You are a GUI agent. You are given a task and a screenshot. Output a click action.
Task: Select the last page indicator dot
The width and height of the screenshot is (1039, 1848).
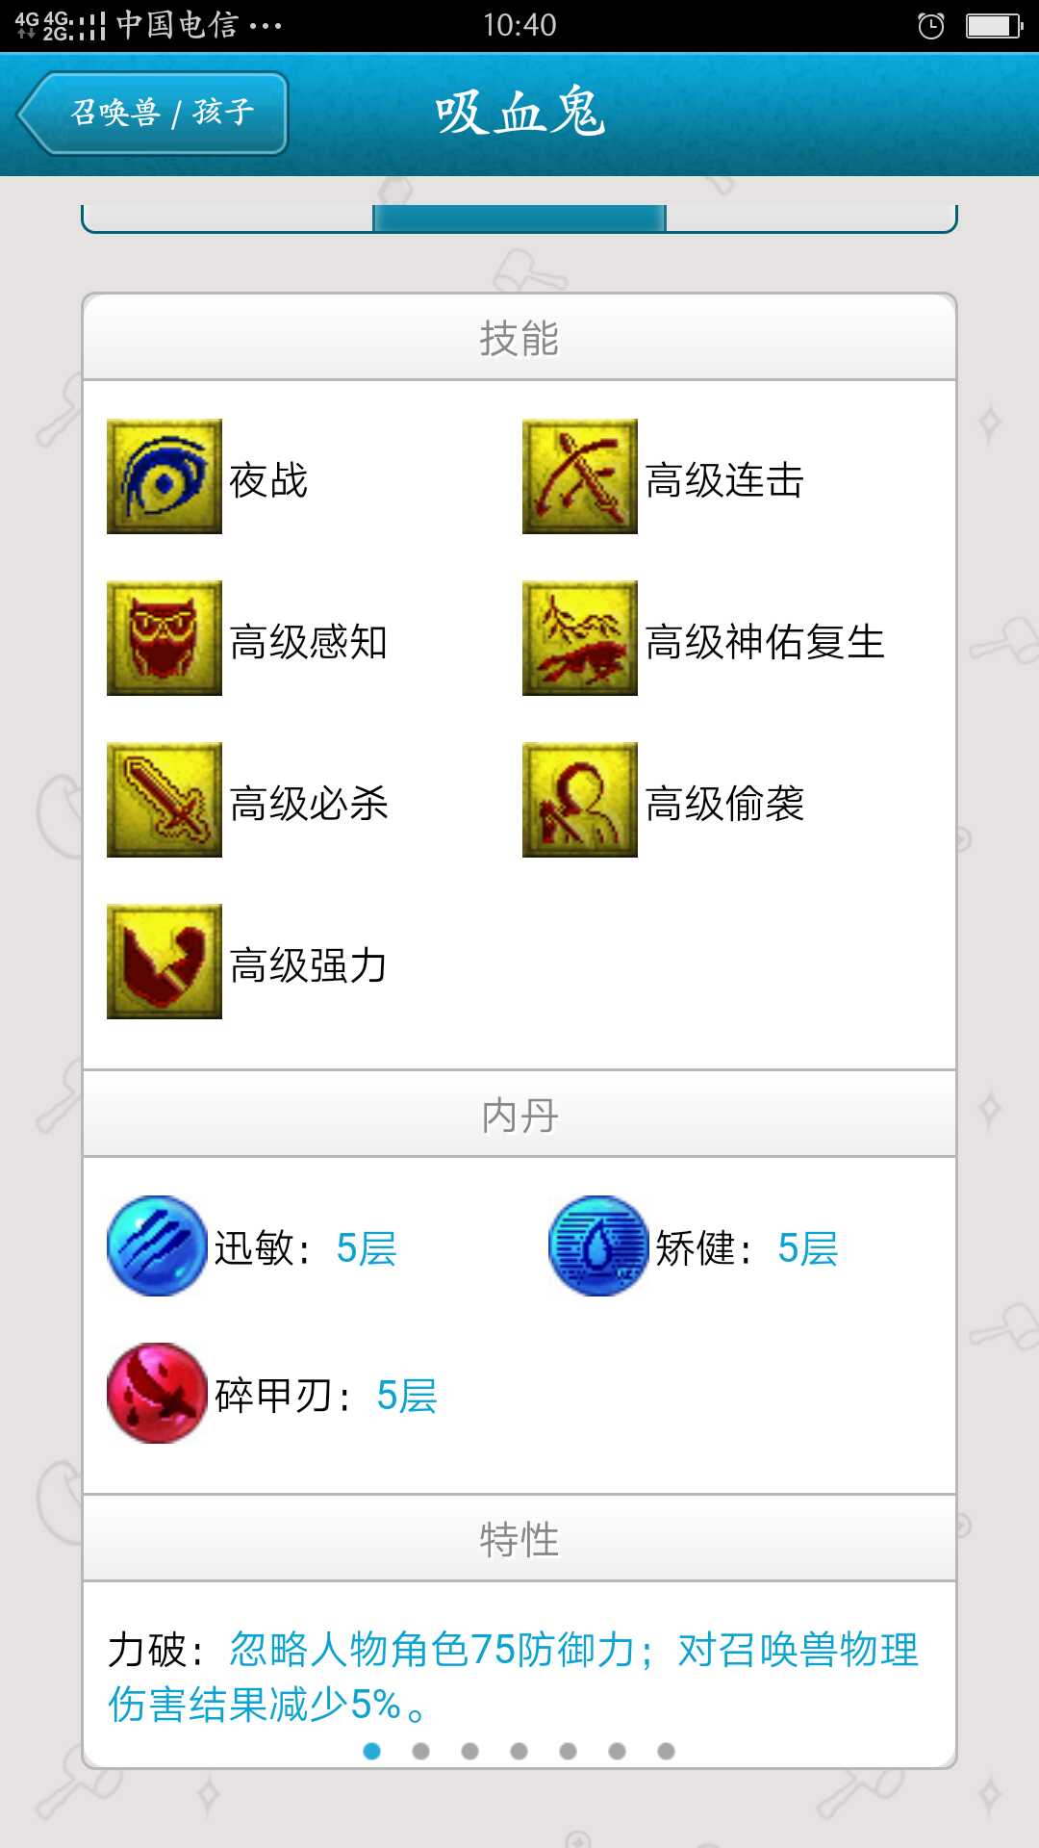click(666, 1751)
